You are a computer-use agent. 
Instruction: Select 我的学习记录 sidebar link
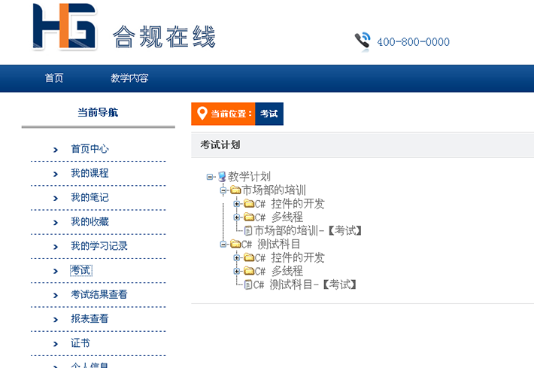point(99,246)
